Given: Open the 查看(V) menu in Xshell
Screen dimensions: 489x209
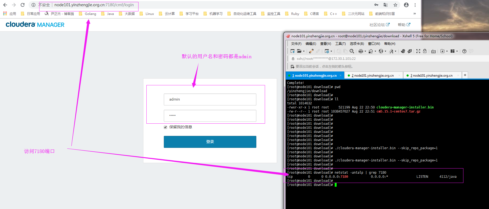Looking at the screenshot, I should coord(325,44).
